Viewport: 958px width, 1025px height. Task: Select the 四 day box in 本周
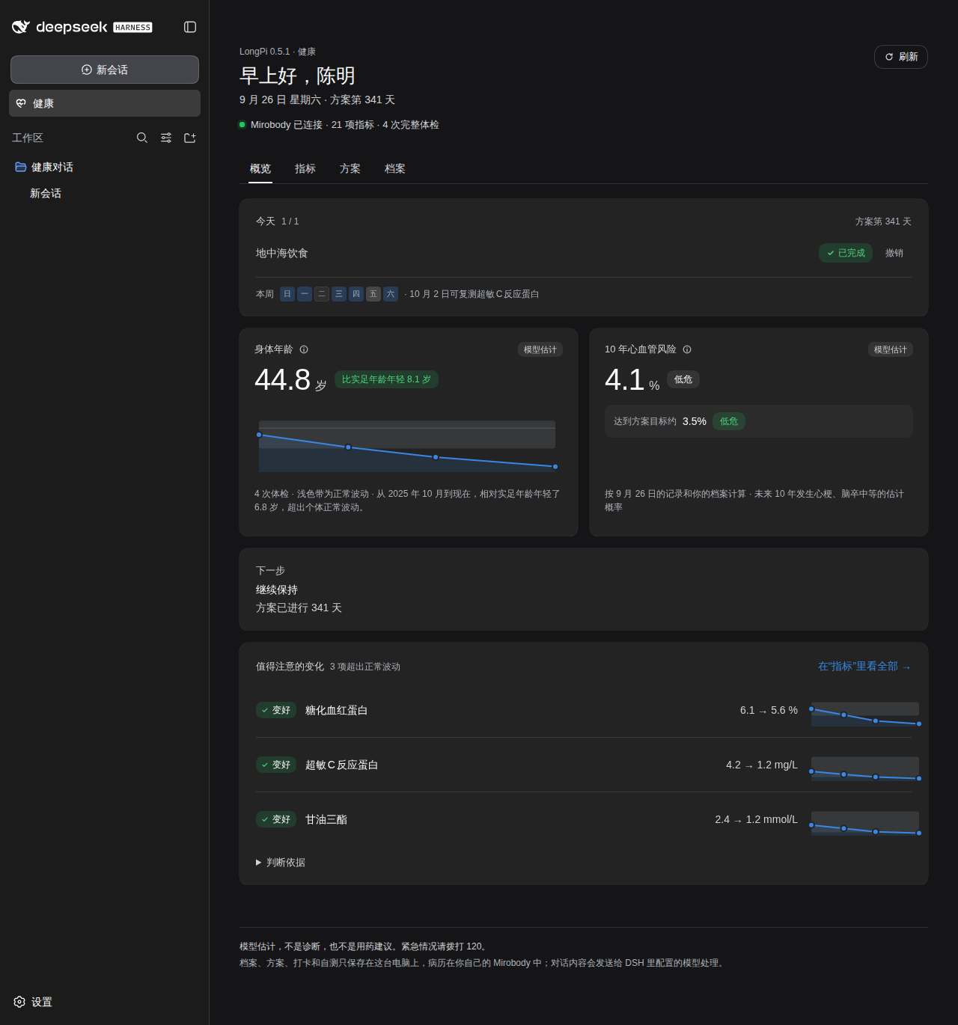(356, 294)
